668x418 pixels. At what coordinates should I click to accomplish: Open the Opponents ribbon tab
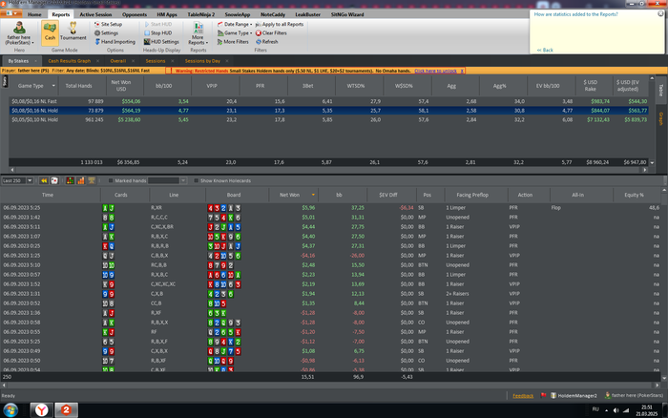[x=135, y=14]
